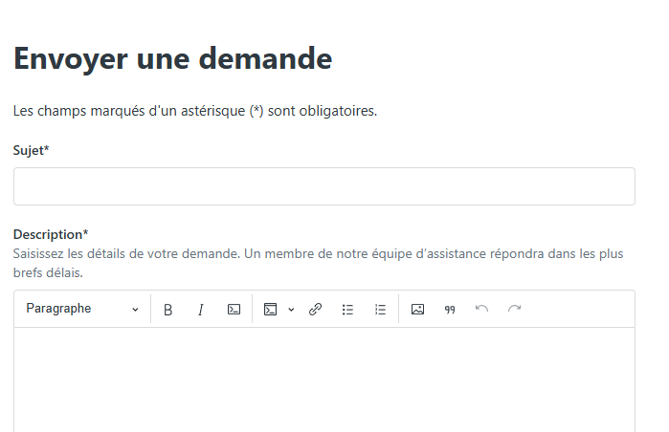
Task: Insert a hyperlink with the link icon
Action: pos(315,310)
